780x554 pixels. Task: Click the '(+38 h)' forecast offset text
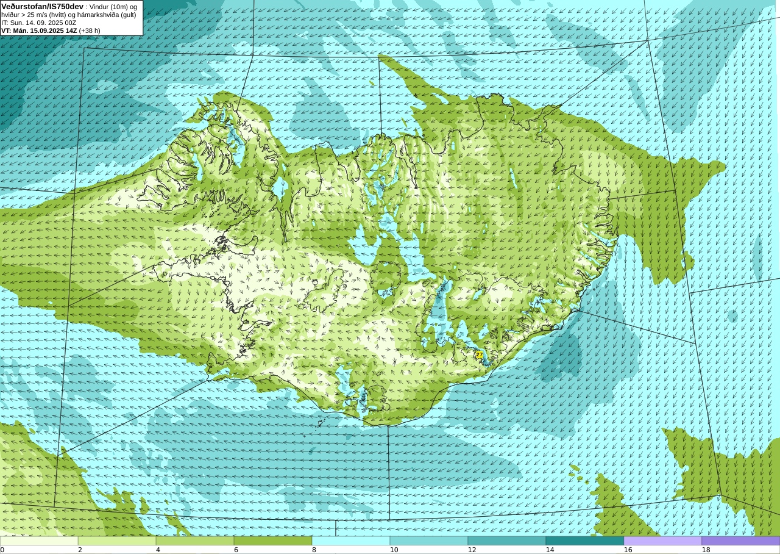point(90,31)
